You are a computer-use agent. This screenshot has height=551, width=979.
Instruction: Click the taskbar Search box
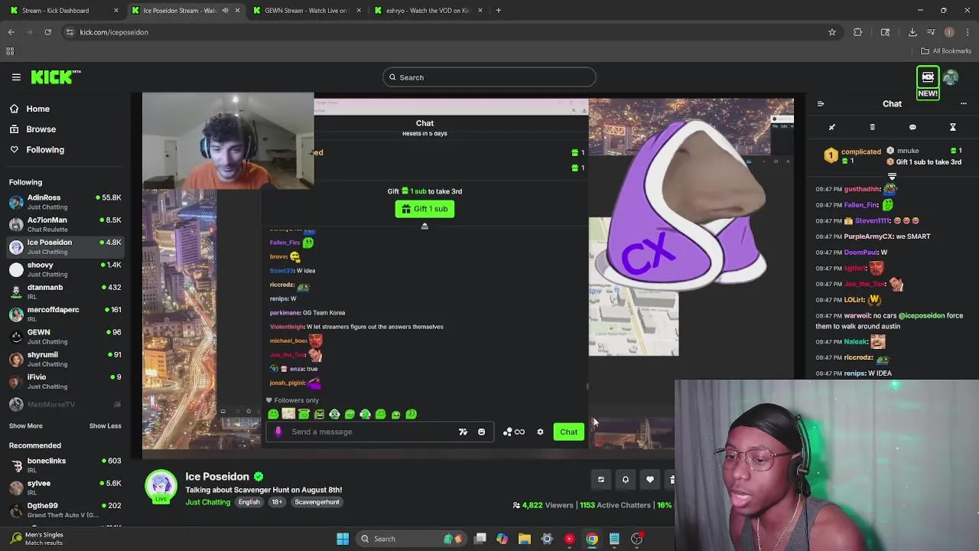[x=413, y=539]
